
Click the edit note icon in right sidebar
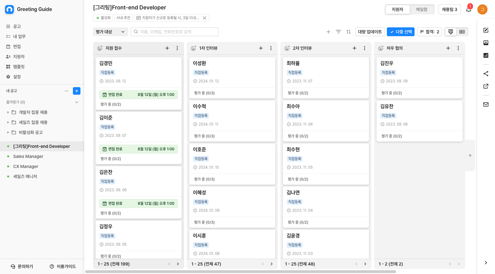[x=486, y=30]
